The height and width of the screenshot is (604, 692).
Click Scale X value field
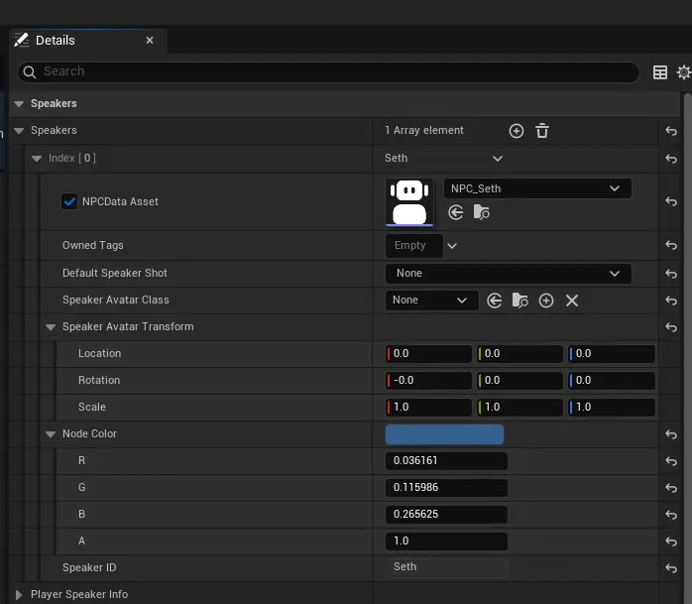tap(428, 408)
